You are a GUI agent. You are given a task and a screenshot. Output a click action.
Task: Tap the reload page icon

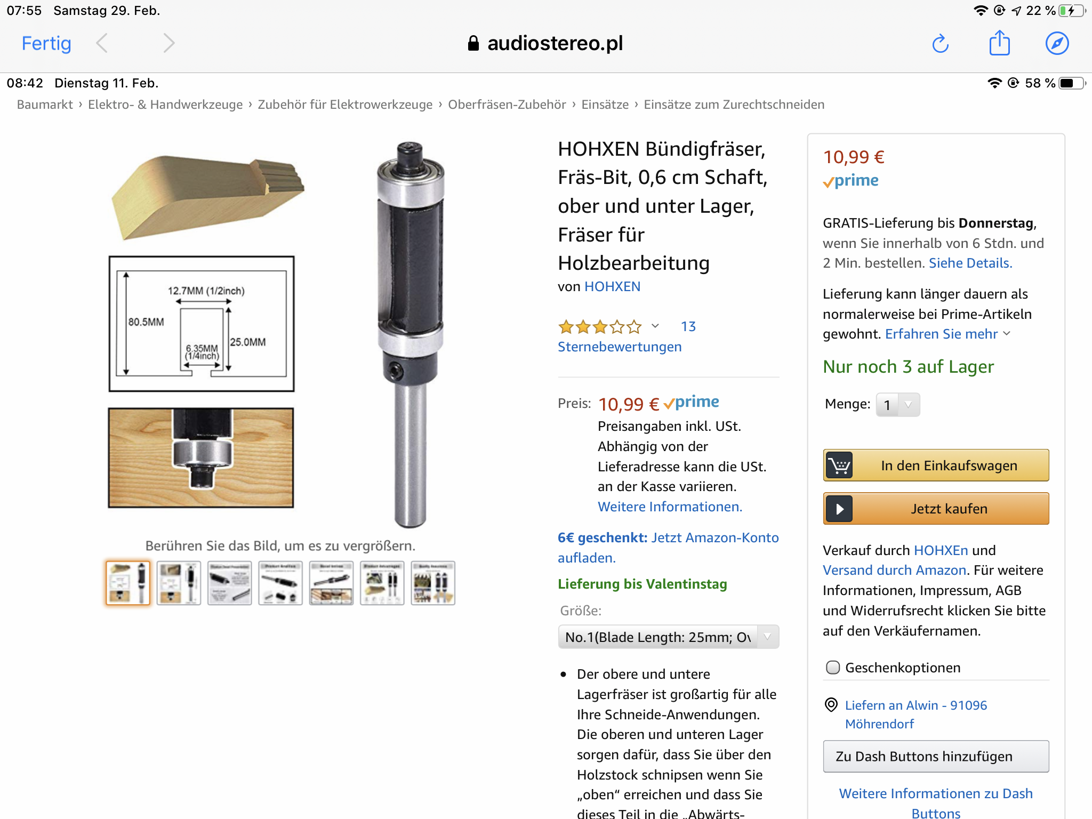[941, 44]
